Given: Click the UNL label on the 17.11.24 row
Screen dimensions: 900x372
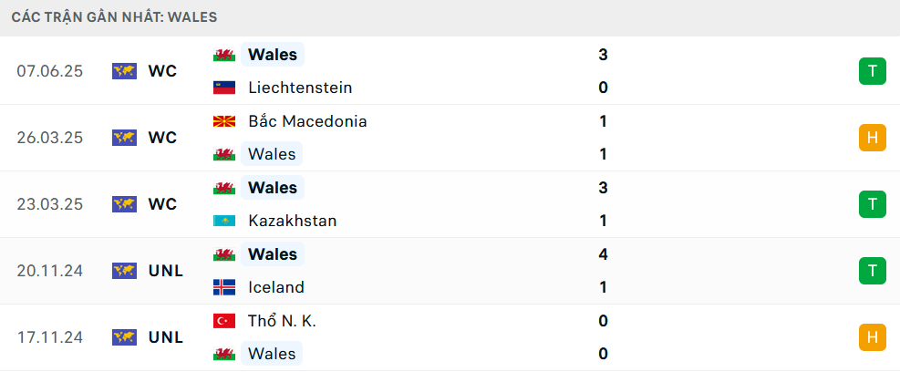Looking at the screenshot, I should point(166,337).
